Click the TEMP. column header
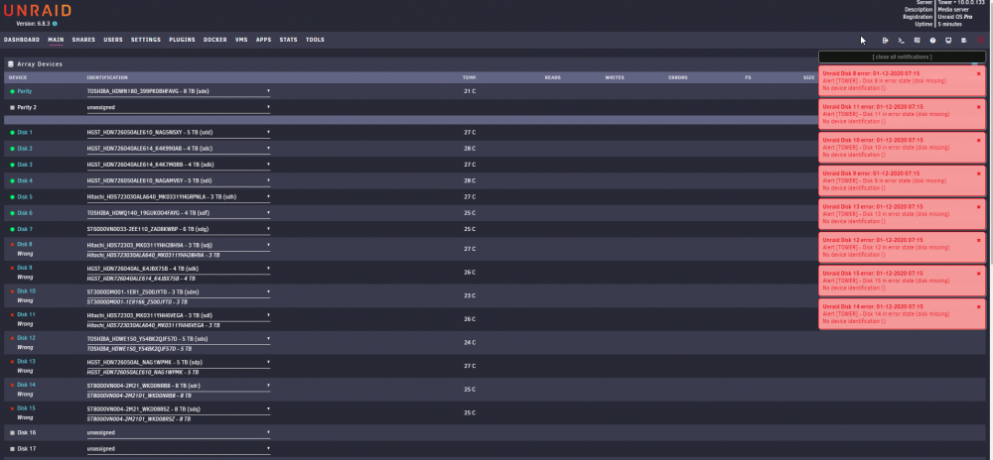The height and width of the screenshot is (460, 993). coord(470,77)
